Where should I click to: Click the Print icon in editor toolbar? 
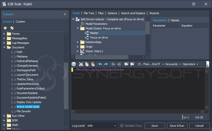(x=74, y=64)
